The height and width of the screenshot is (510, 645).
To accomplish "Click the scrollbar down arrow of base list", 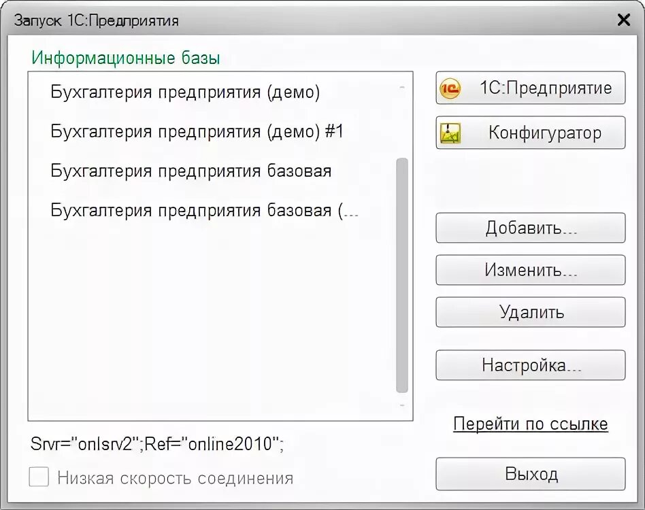I will [x=402, y=405].
